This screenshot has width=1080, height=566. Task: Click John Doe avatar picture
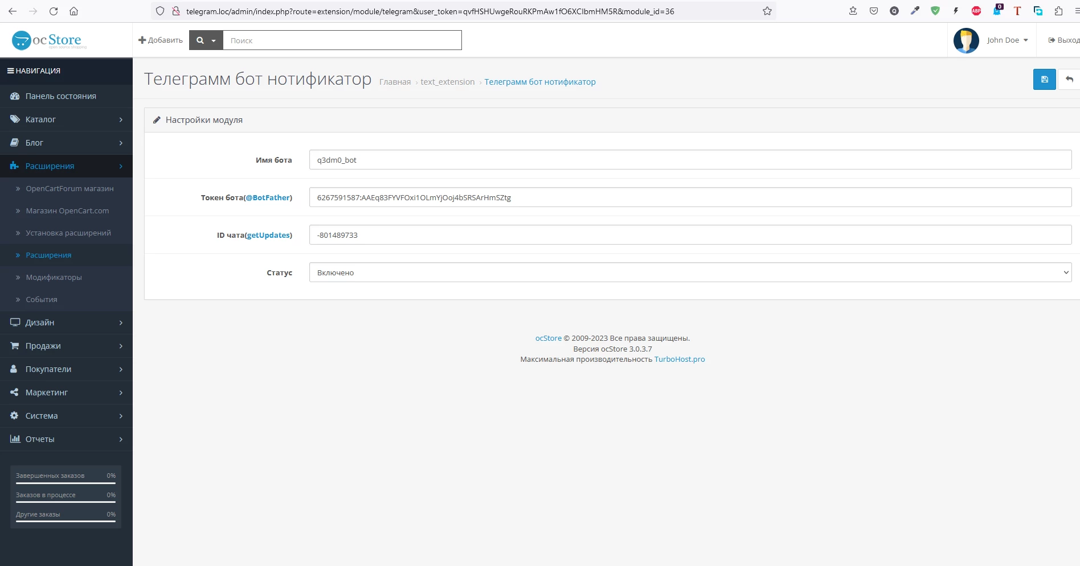[x=966, y=40]
